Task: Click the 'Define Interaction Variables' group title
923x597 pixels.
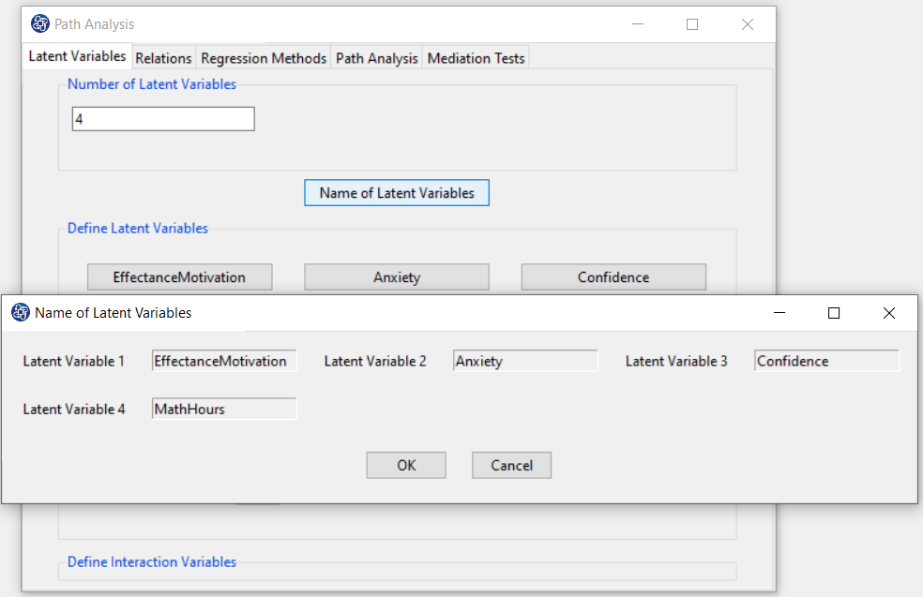Action: pos(152,561)
